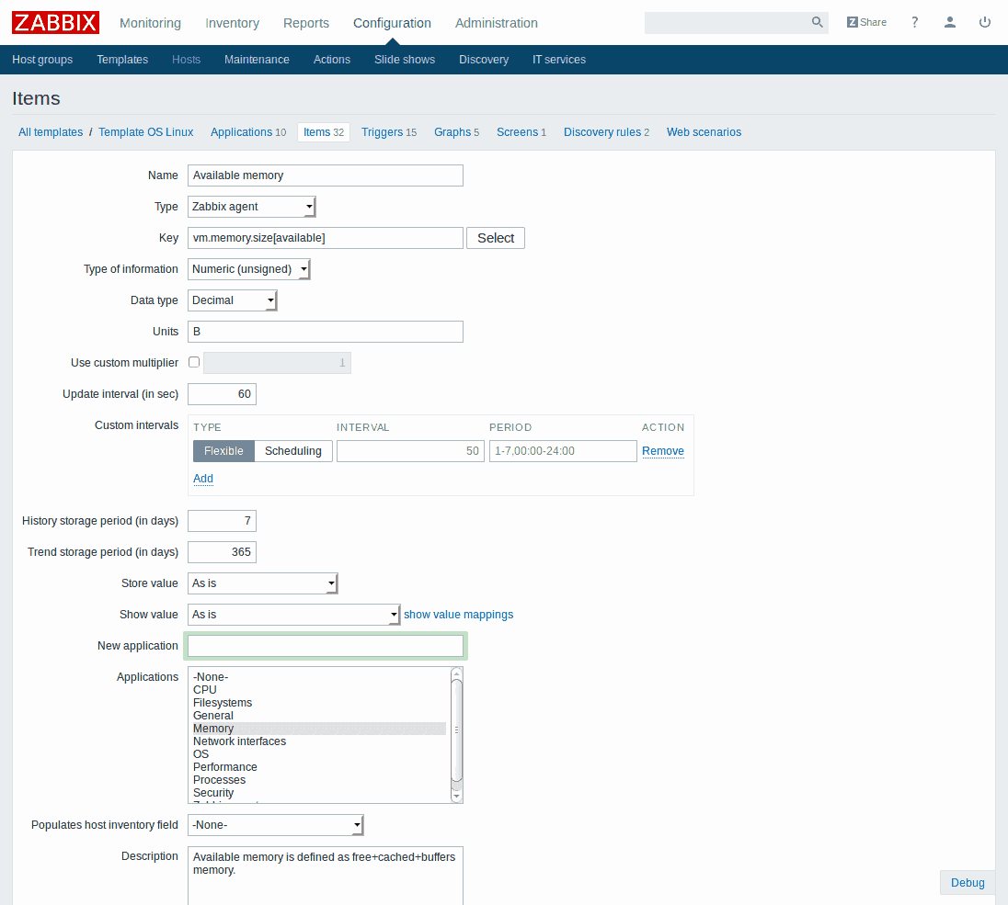Expand the Type of information dropdown
Screen dimensions: 1008x905
249,269
